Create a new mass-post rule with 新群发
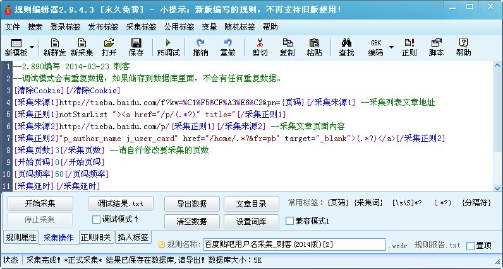503x269 pixels. (x=54, y=47)
